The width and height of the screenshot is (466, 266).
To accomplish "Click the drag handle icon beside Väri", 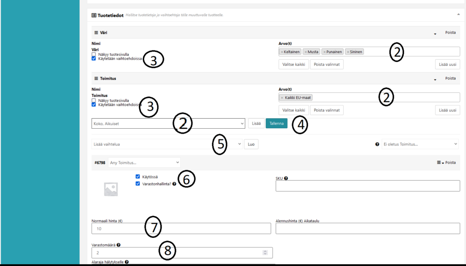I will (96, 33).
